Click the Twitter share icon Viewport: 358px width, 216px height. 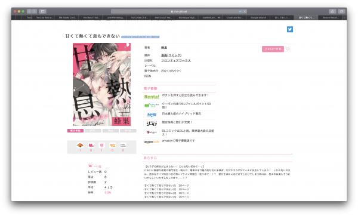pyautogui.click(x=290, y=29)
